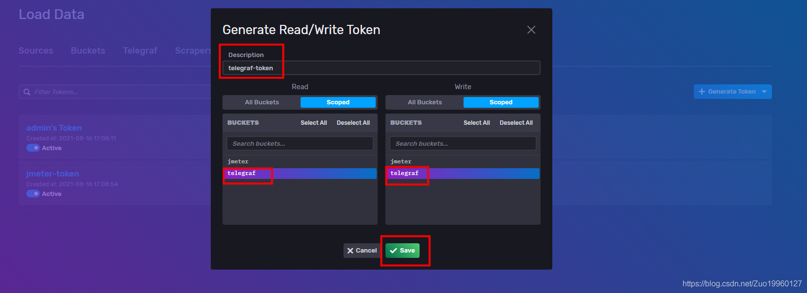Save the new token
The width and height of the screenshot is (807, 293).
point(403,251)
